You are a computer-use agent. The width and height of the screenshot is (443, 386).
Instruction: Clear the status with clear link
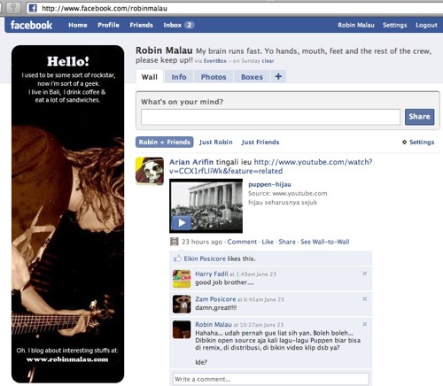268,61
